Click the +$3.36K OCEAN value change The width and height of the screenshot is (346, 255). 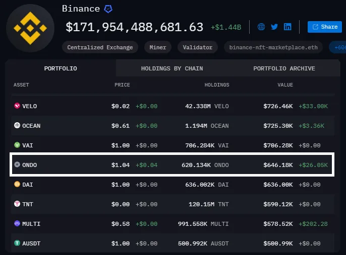tap(311, 126)
